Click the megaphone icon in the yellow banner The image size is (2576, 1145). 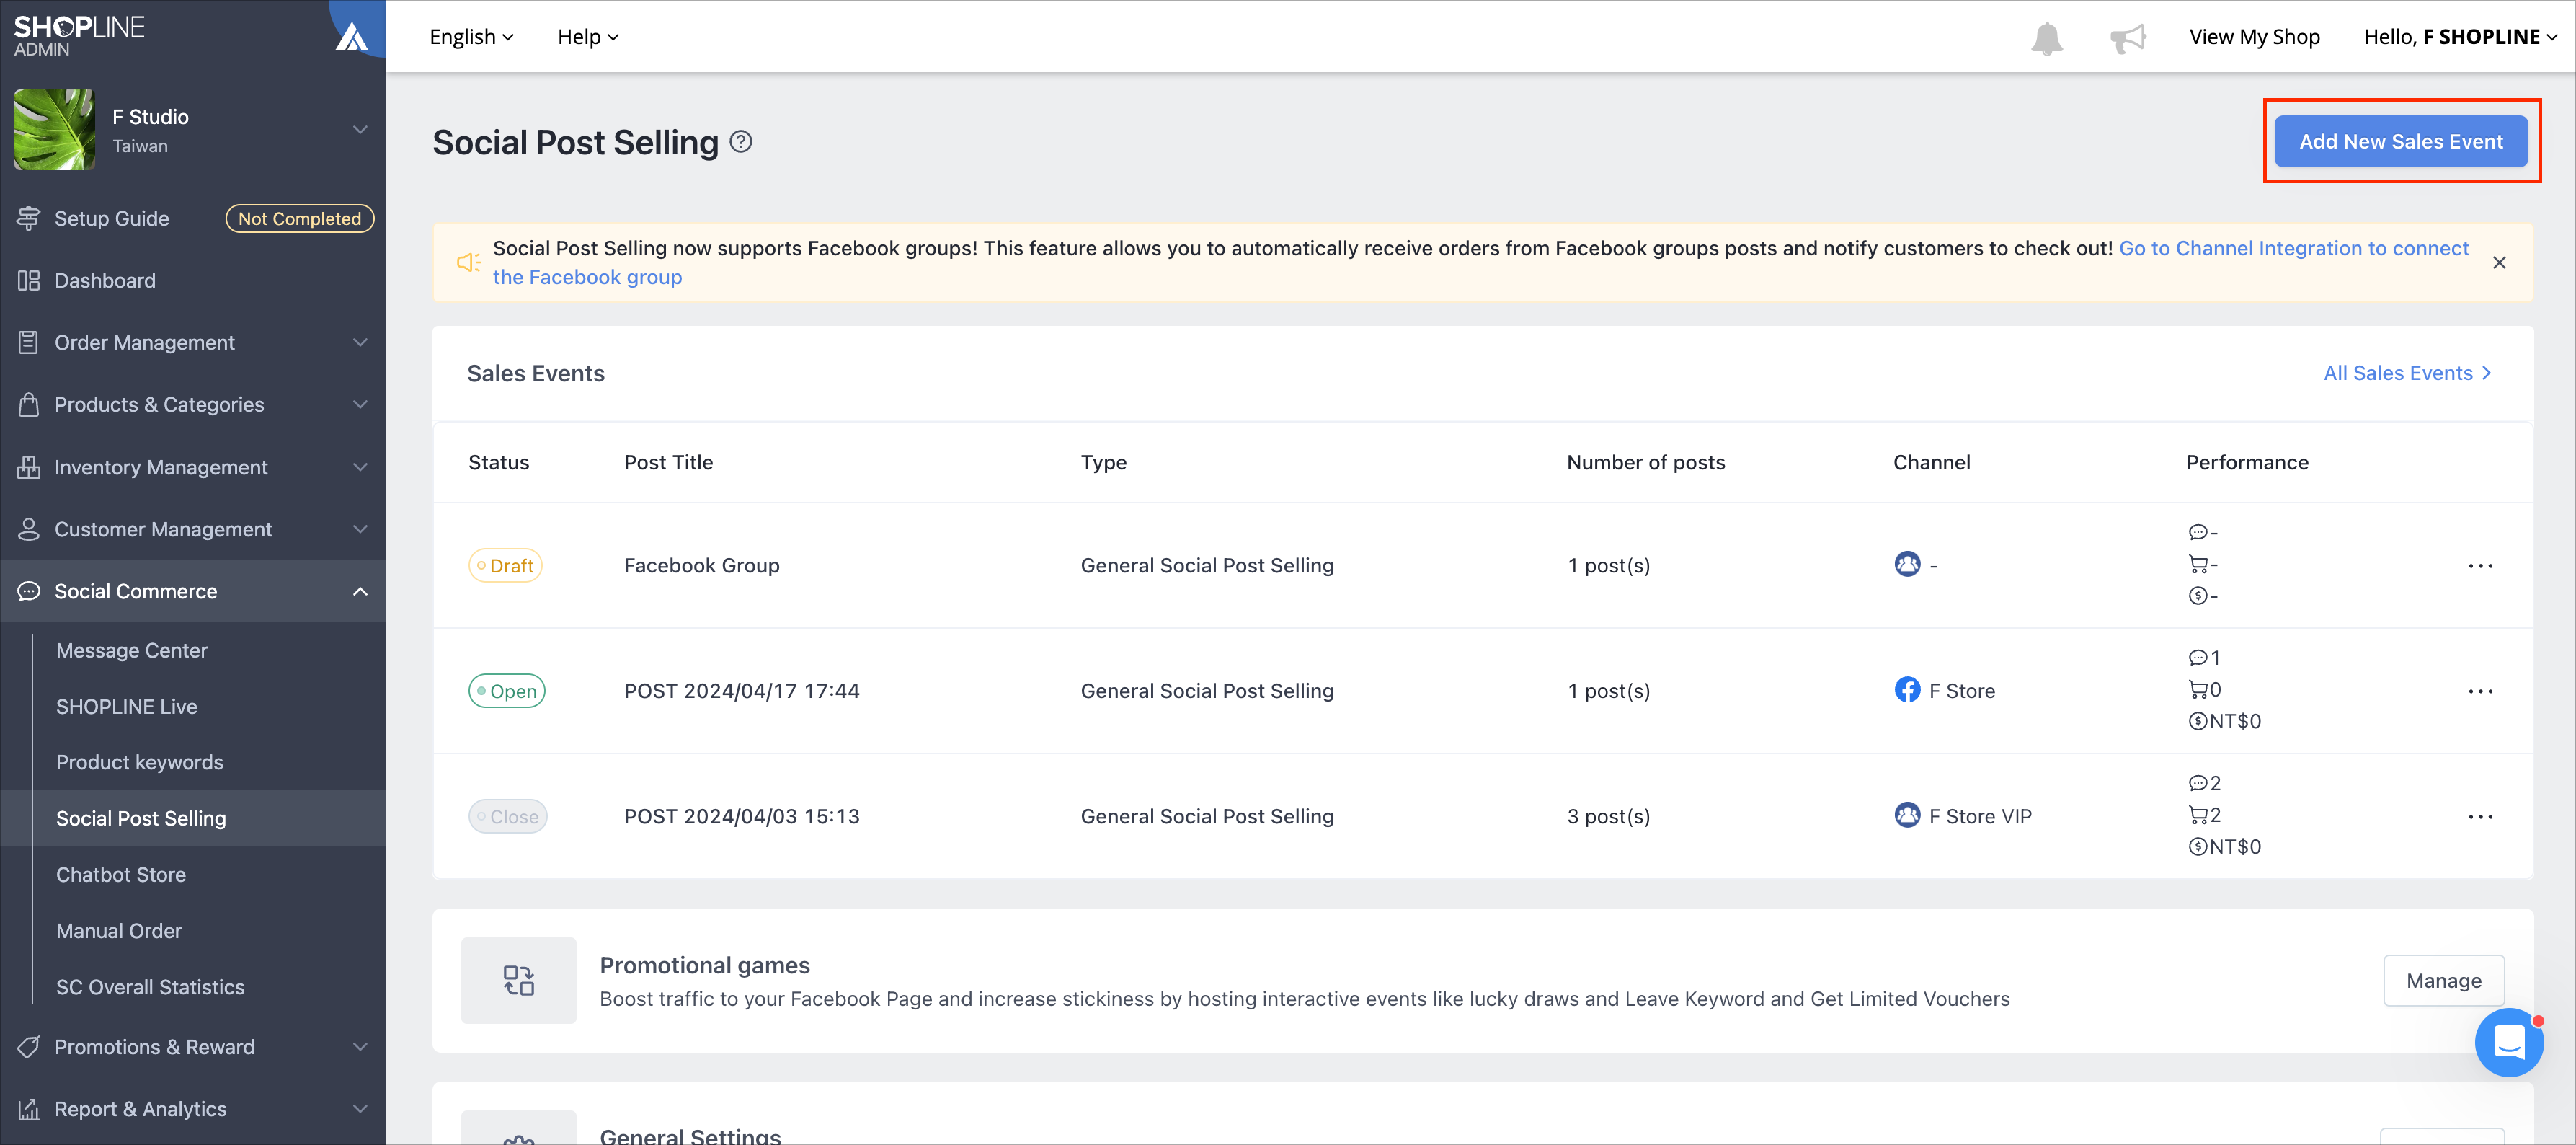pyautogui.click(x=468, y=262)
